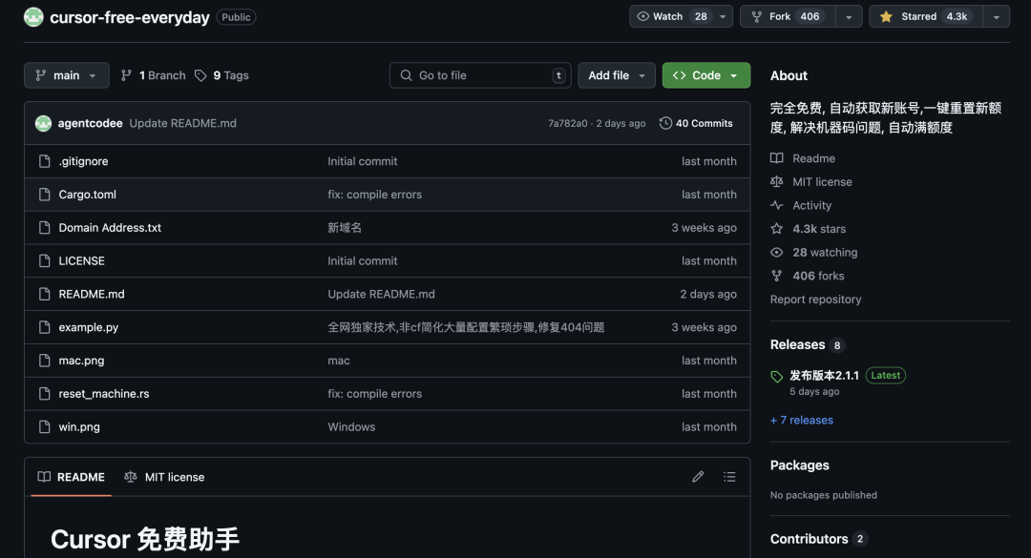Image resolution: width=1031 pixels, height=558 pixels.
Task: Open the cursor-free-everyday repository title link
Action: pyautogui.click(x=130, y=17)
